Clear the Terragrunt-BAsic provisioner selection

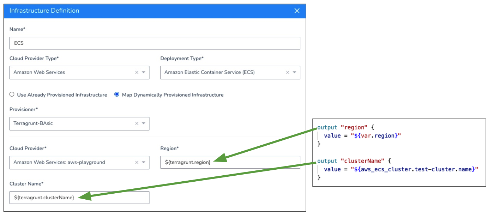(137, 123)
